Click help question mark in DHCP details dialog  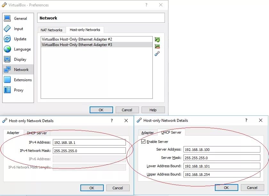tap(246, 120)
